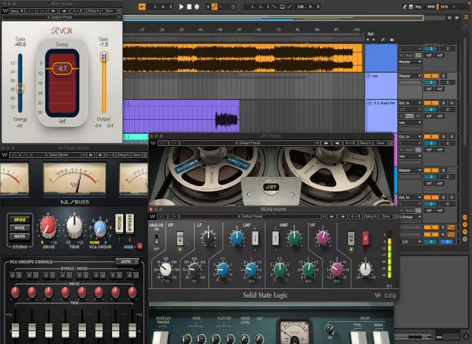Click Setup A in J37 toolbar
Viewport: 472px width, 344px height.
point(365,143)
